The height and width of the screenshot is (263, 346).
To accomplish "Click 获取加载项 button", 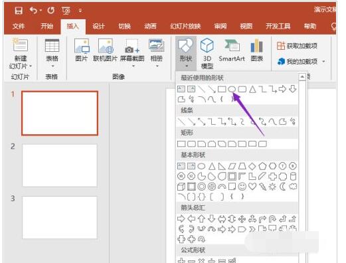I will pos(297,46).
